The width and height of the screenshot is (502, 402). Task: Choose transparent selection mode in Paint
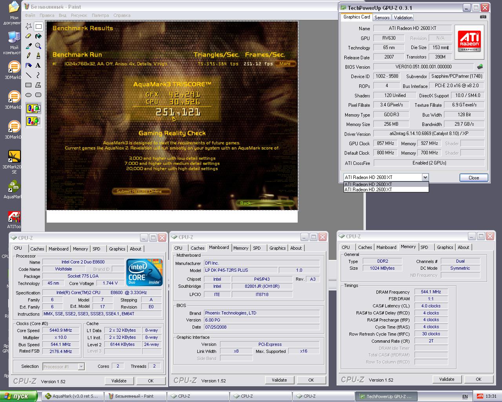[33, 121]
